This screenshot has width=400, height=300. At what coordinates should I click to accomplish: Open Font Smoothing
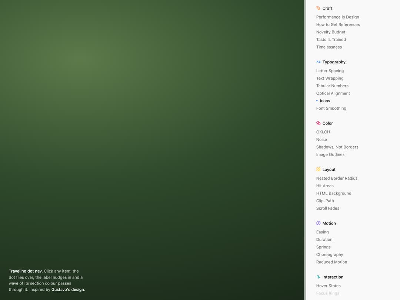(x=331, y=109)
